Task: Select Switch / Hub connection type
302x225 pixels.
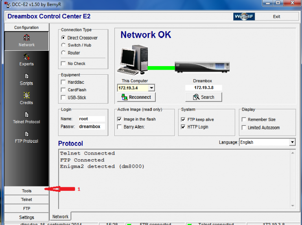Action: (64, 45)
